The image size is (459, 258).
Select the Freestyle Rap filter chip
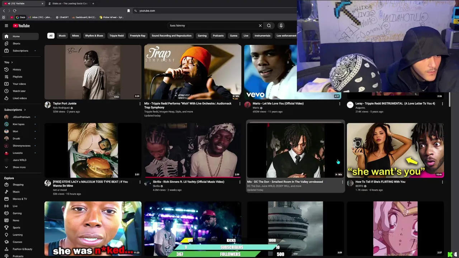click(x=138, y=35)
